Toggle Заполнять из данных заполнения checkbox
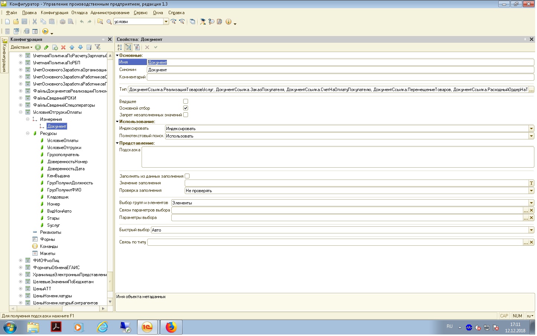 [x=187, y=176]
